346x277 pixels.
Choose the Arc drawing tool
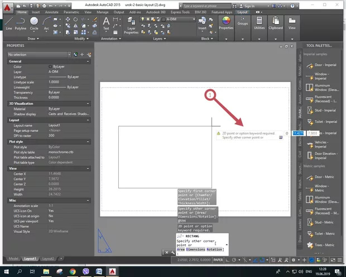point(46,22)
